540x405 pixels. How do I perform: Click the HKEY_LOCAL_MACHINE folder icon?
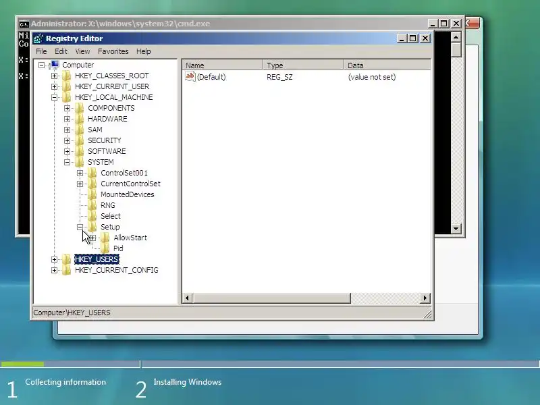(x=66, y=97)
